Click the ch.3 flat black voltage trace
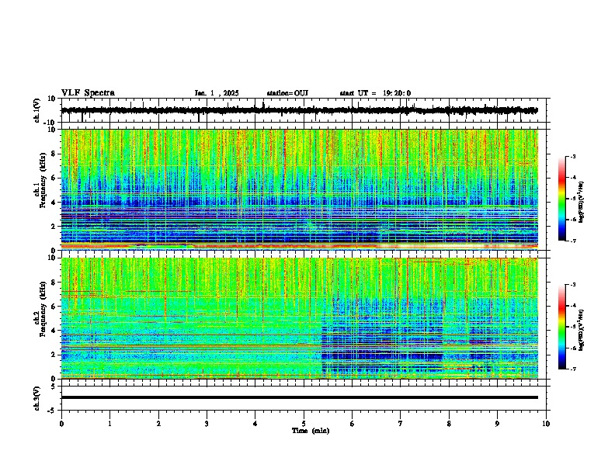 pos(299,397)
